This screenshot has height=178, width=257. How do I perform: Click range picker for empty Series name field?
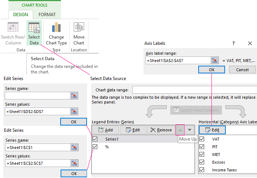[74, 95]
